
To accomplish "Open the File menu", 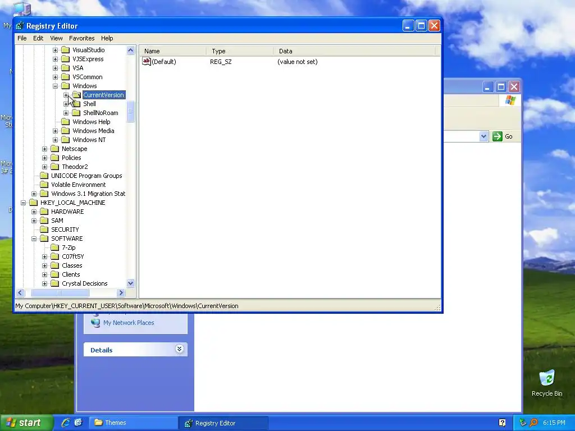I will (x=22, y=38).
